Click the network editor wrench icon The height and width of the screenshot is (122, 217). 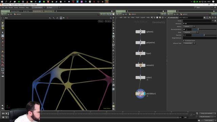pos(152,18)
